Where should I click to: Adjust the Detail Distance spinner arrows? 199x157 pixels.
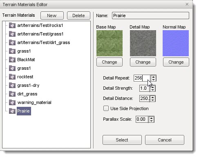click(152, 99)
